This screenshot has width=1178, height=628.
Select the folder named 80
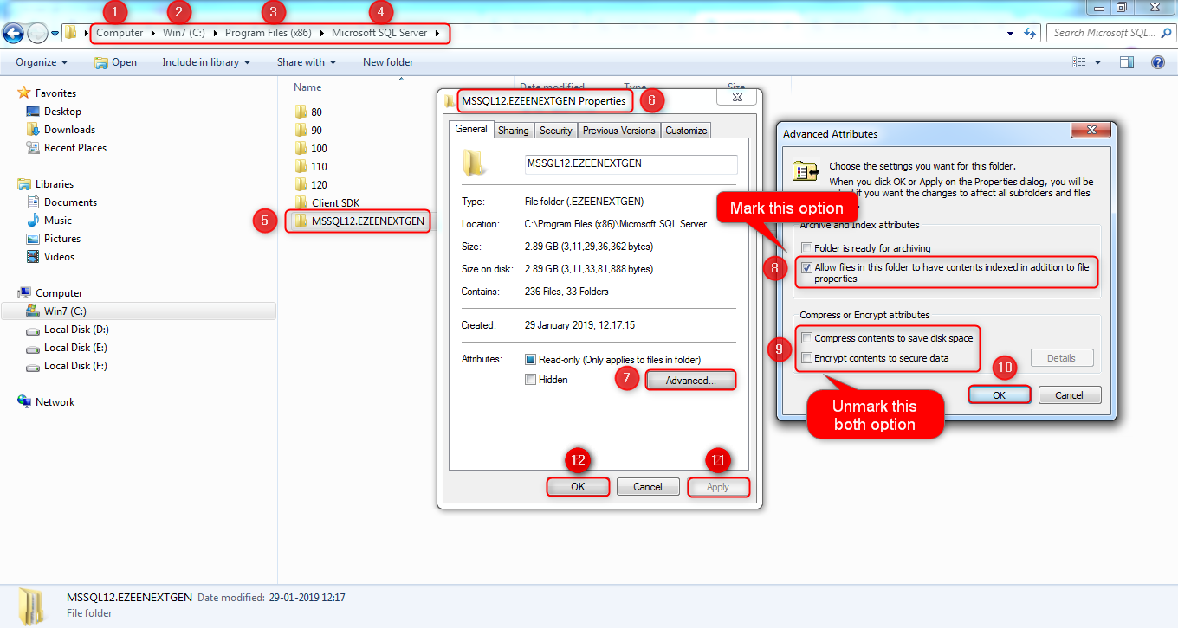(316, 112)
